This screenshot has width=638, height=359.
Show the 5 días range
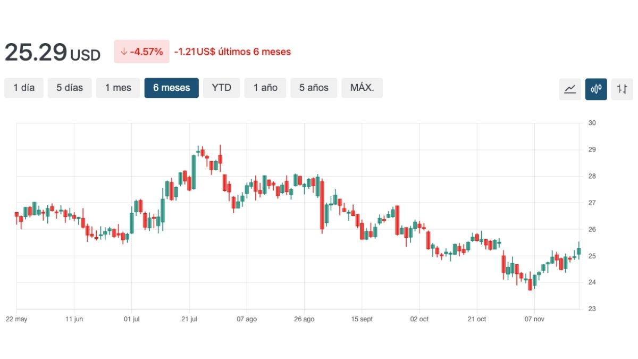[70, 88]
